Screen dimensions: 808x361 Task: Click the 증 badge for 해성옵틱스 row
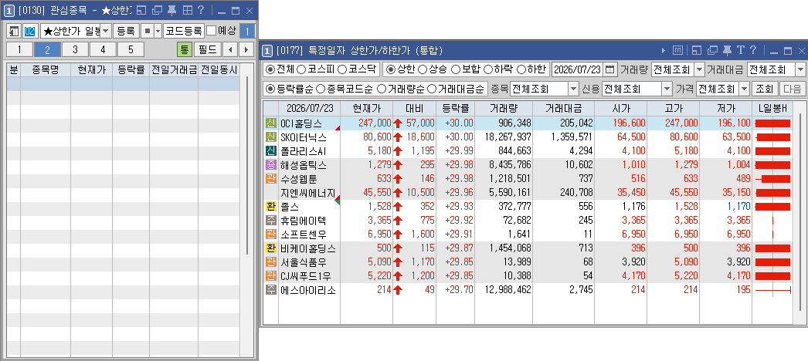(270, 164)
